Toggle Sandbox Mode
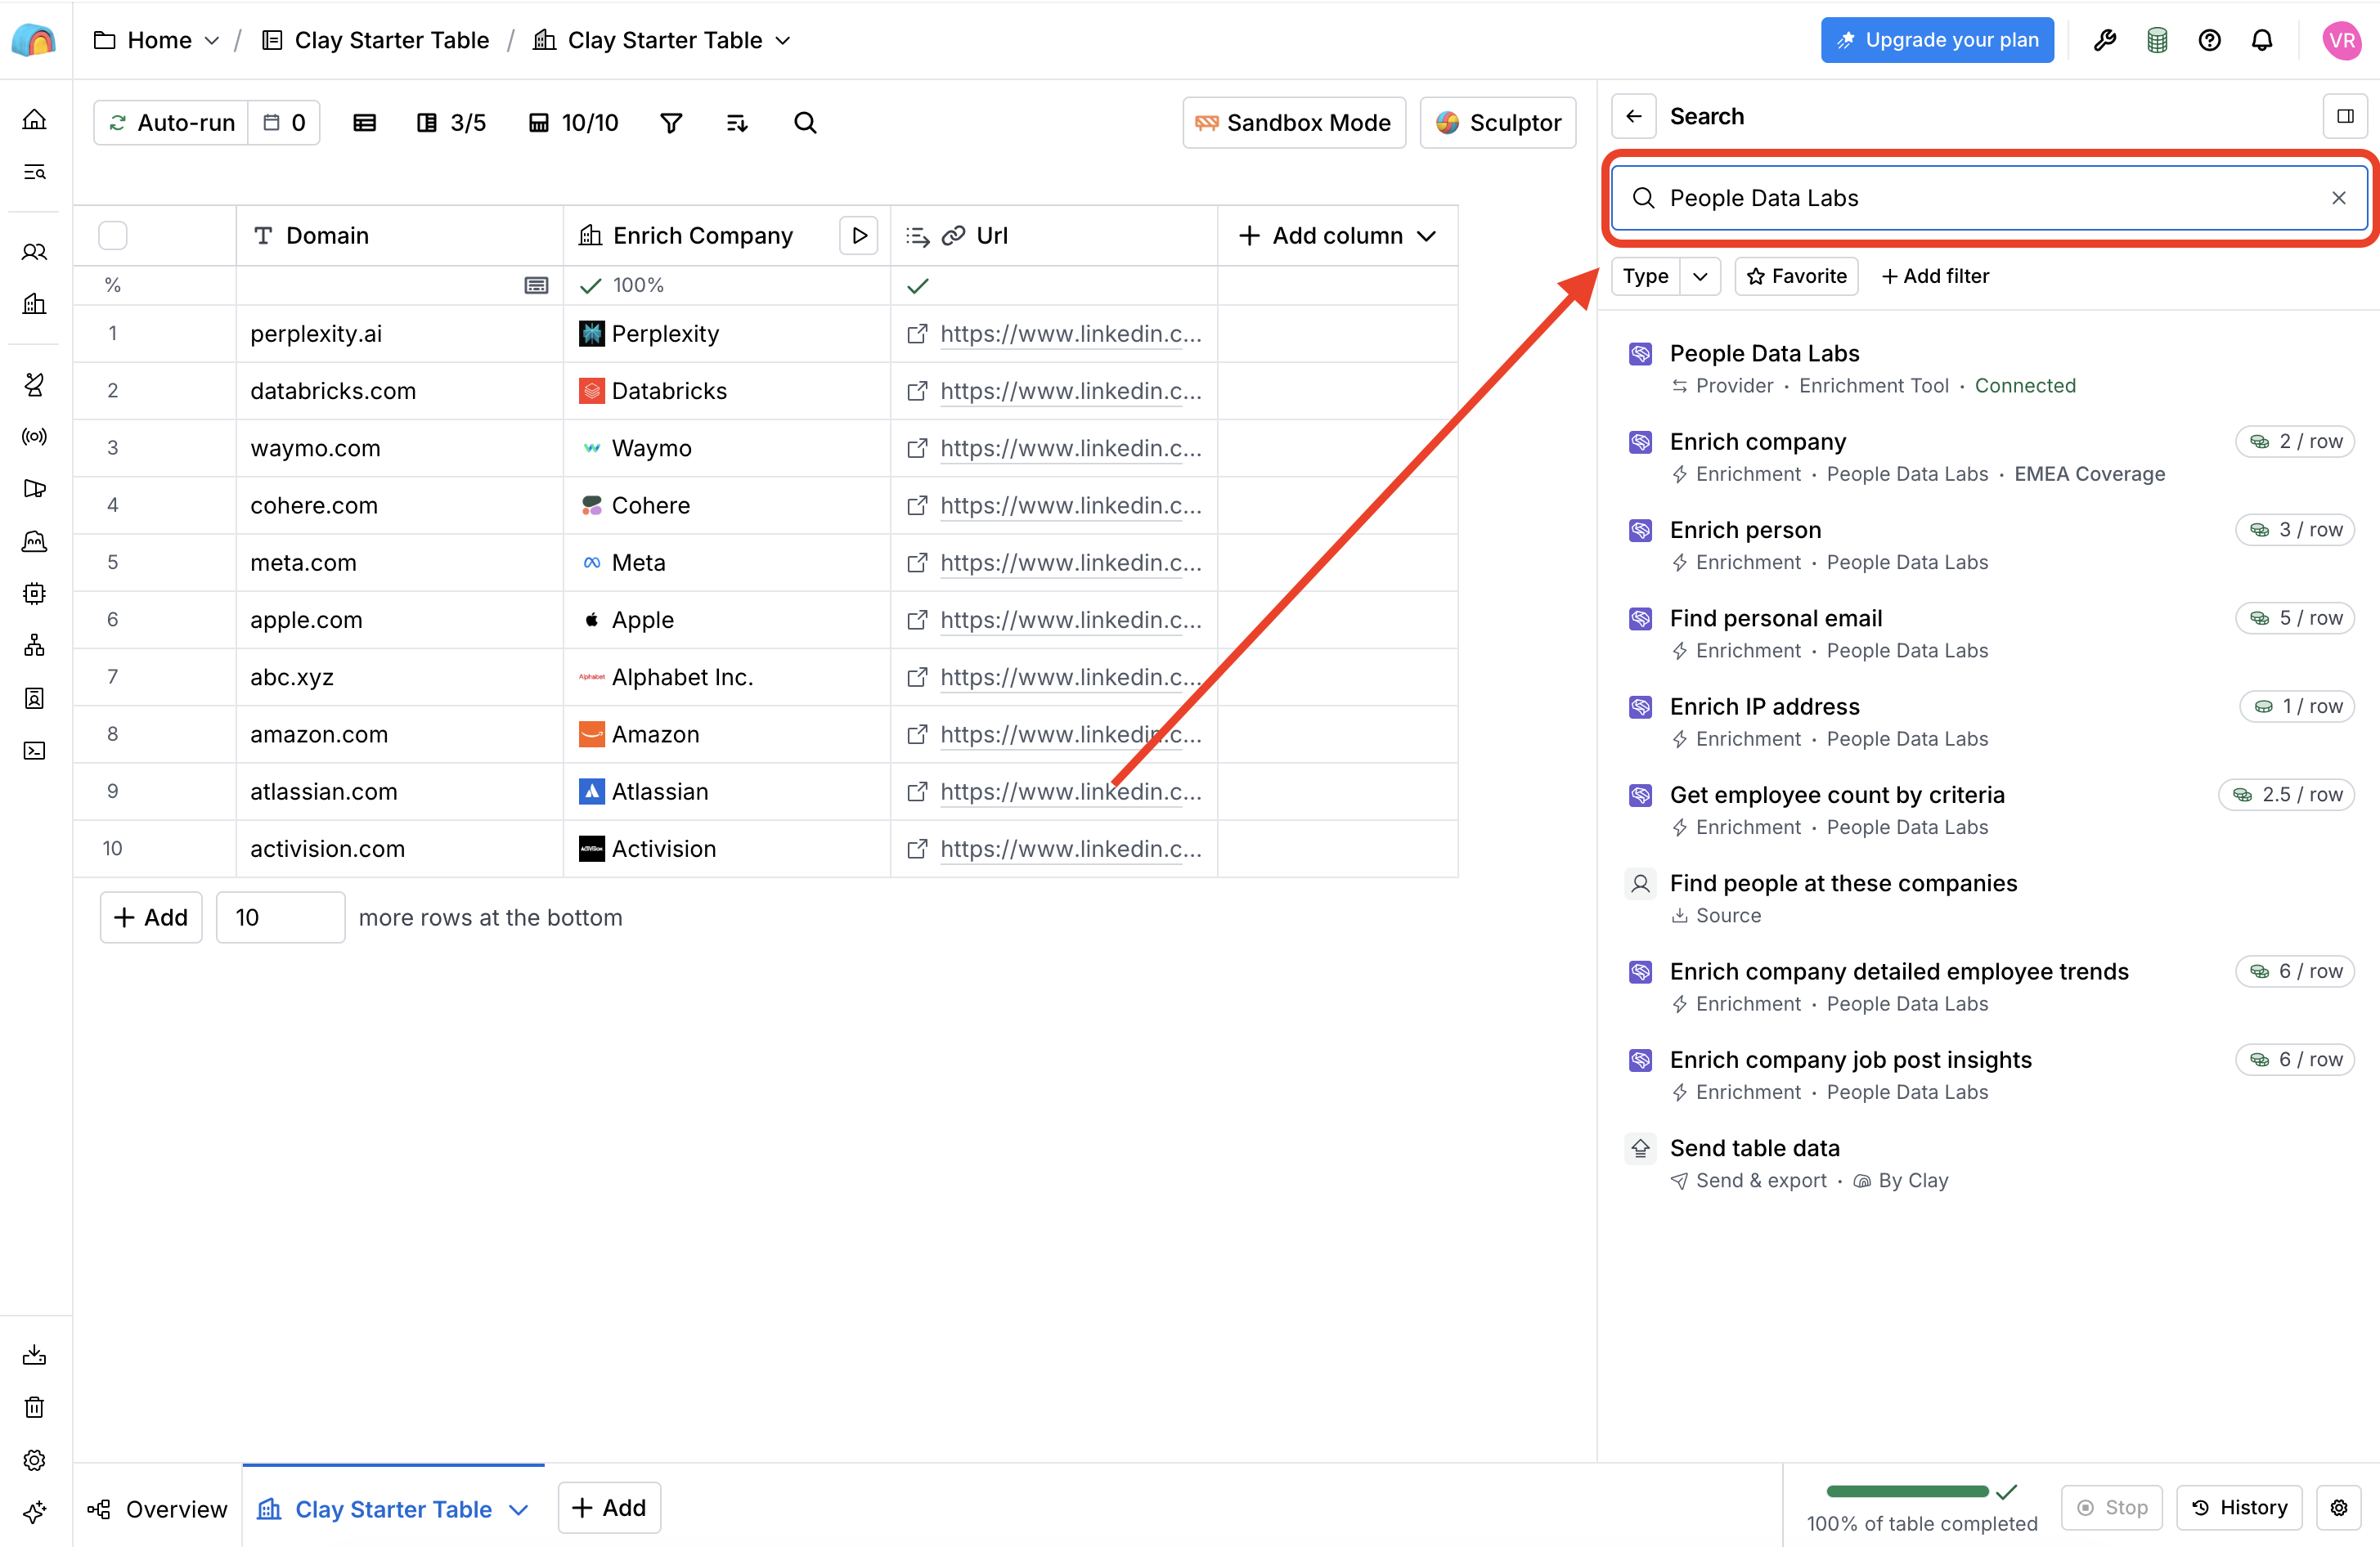Image resolution: width=2380 pixels, height=1547 pixels. (1294, 123)
